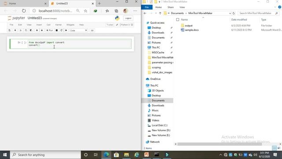Screen dimensions: 282x159
Task: Open the browser settings ellipsis menu
Action: 135,11
